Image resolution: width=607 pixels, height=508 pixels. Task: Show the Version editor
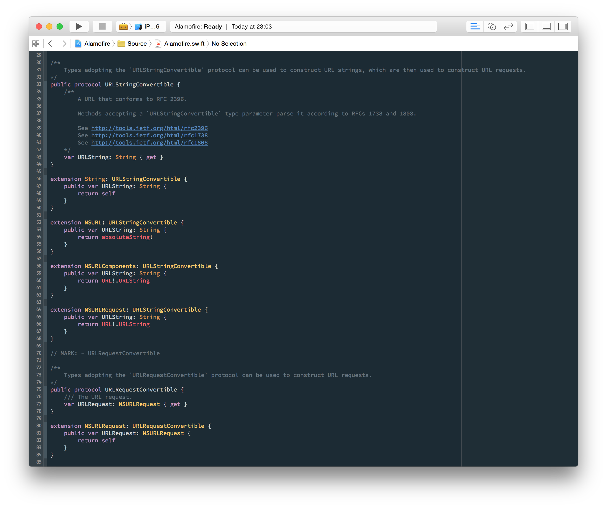(508, 27)
